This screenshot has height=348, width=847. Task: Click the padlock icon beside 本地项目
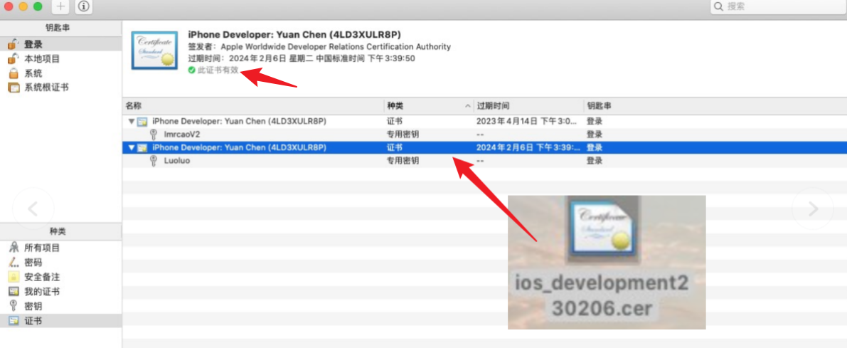click(x=13, y=59)
